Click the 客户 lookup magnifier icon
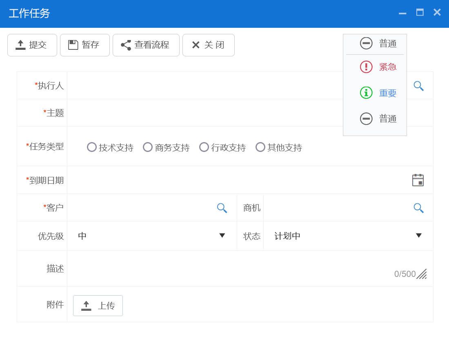Image resolution: width=449 pixels, height=350 pixels. click(x=222, y=208)
